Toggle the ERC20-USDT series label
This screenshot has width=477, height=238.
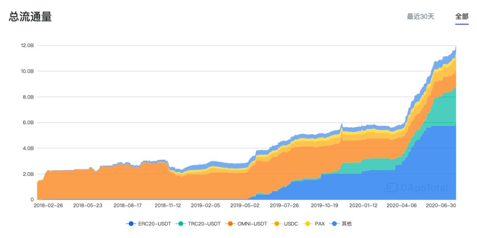point(154,224)
